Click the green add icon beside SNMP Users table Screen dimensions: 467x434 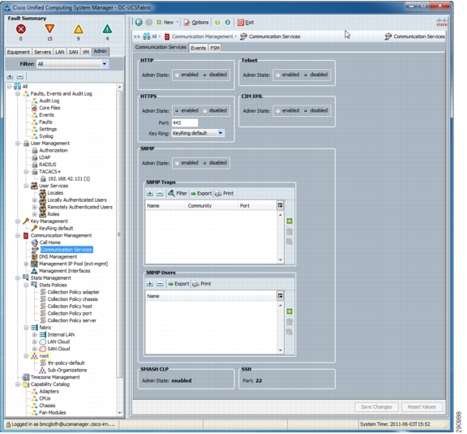[289, 312]
